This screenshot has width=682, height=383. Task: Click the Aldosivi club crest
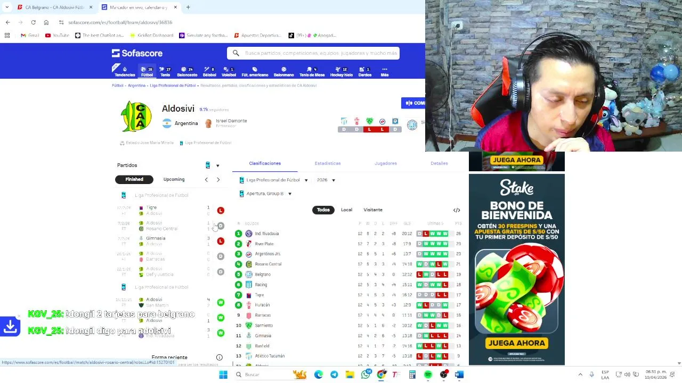(136, 116)
